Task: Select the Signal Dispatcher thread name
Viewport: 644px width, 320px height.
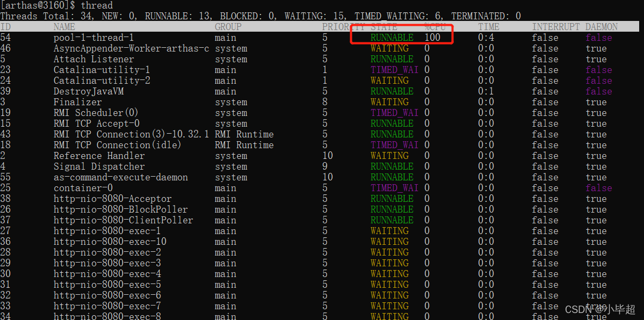Action: coord(99,166)
